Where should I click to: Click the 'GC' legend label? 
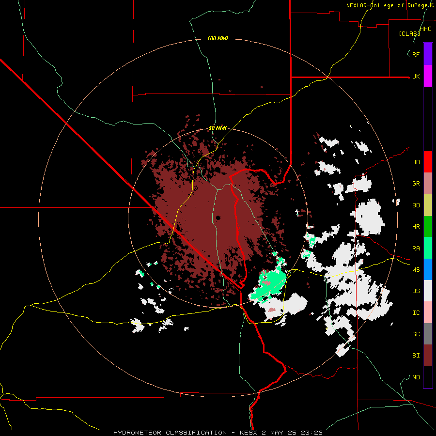point(416,334)
